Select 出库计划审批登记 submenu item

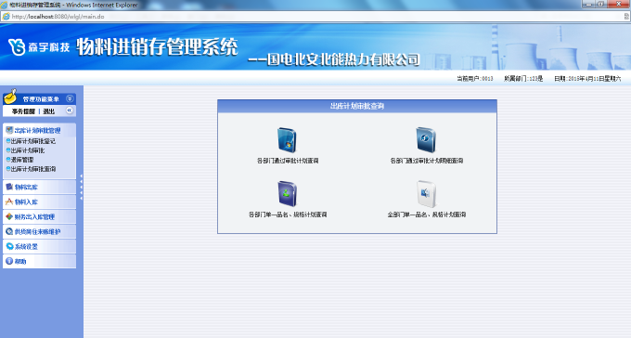(x=33, y=141)
